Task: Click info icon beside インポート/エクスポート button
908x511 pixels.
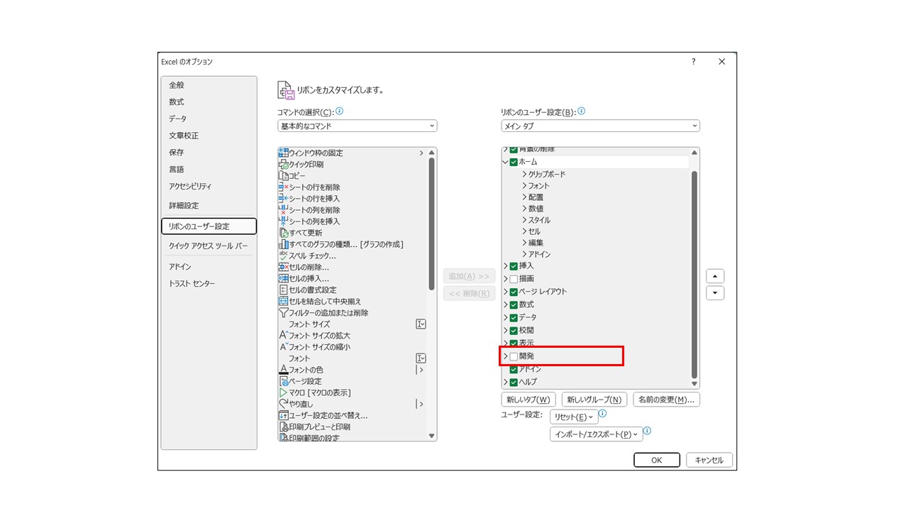Action: coord(647,431)
